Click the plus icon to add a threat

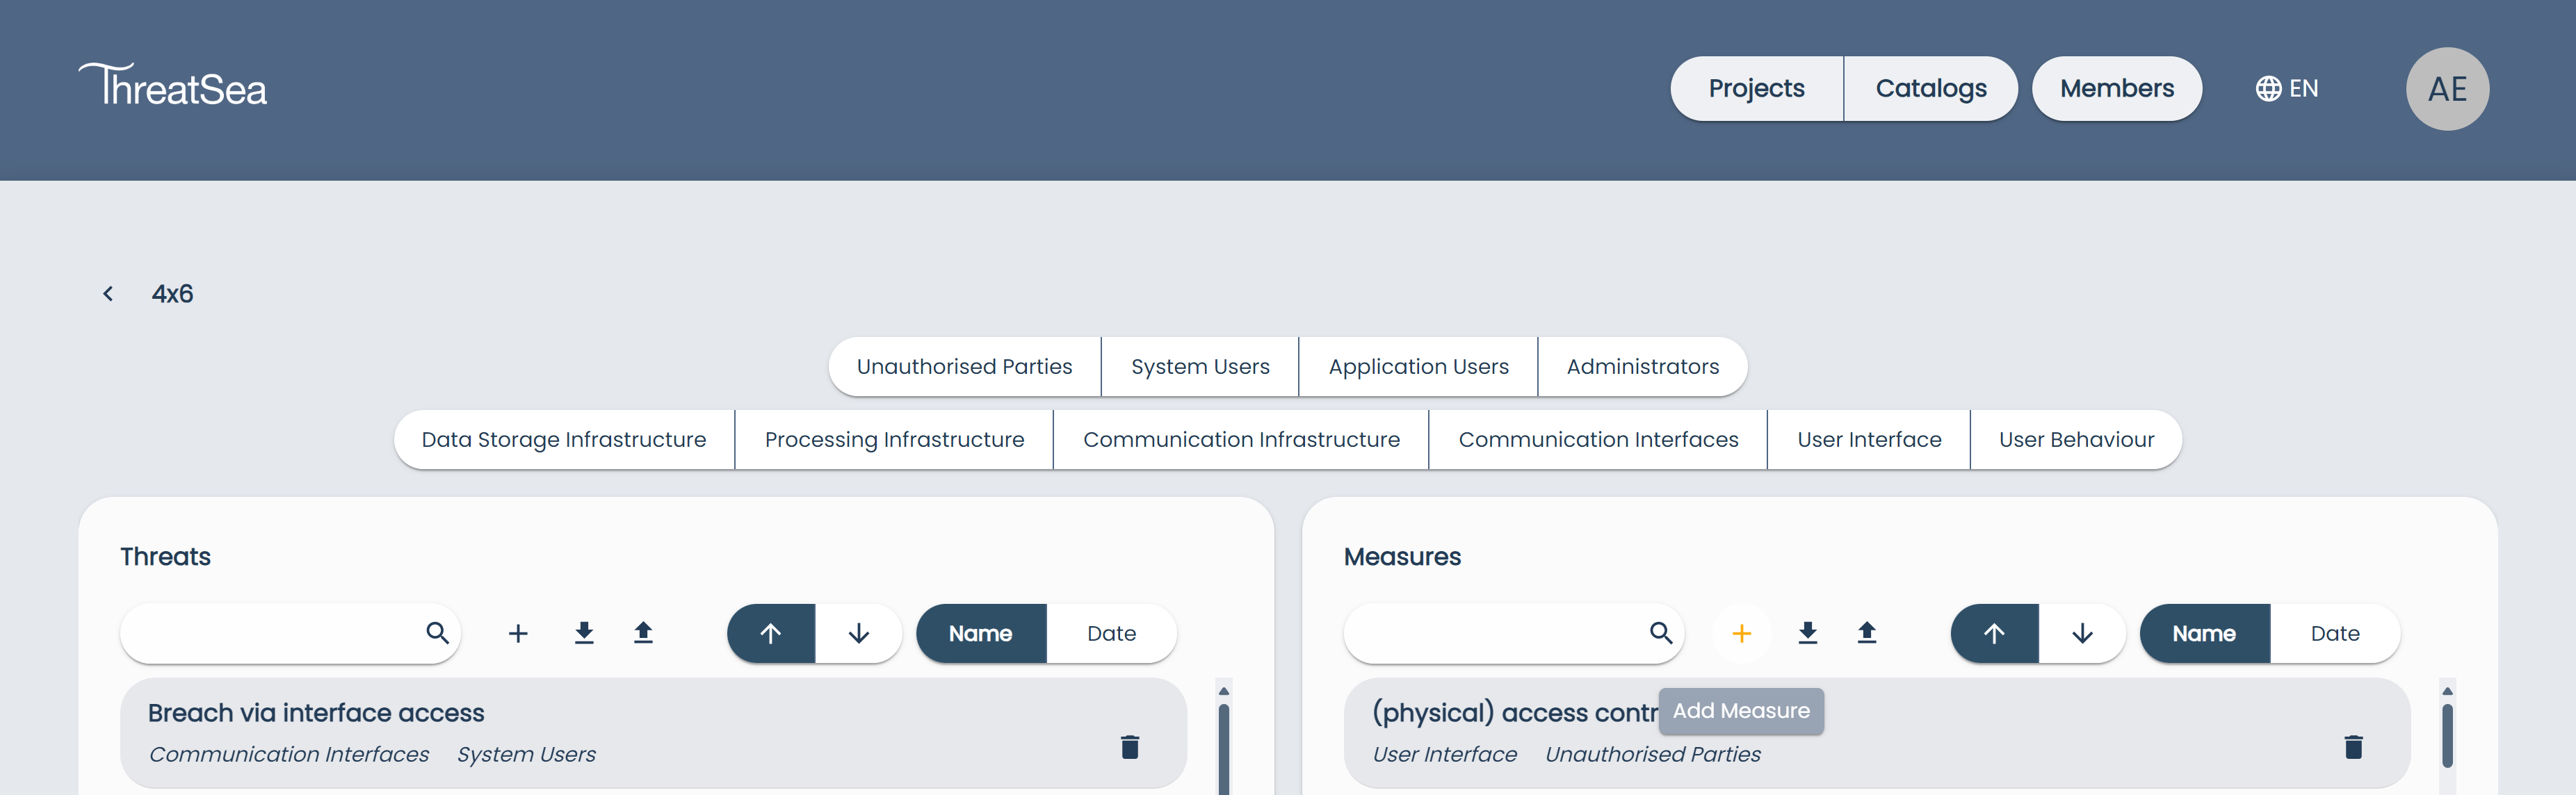tap(518, 633)
